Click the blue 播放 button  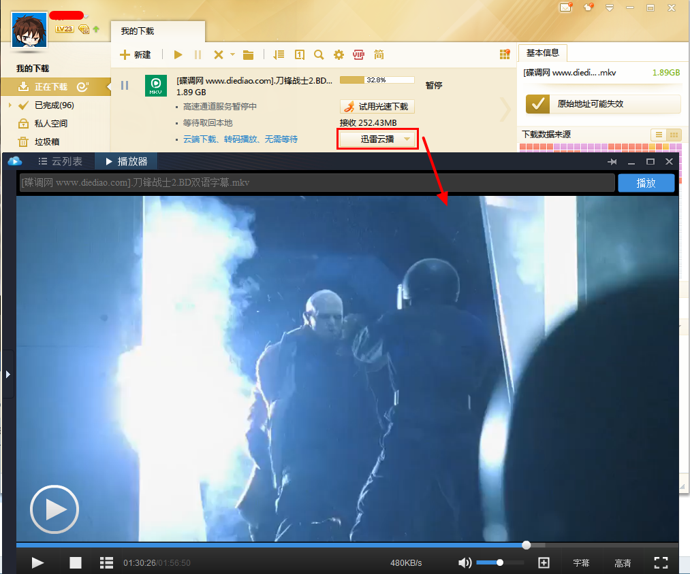pos(646,183)
